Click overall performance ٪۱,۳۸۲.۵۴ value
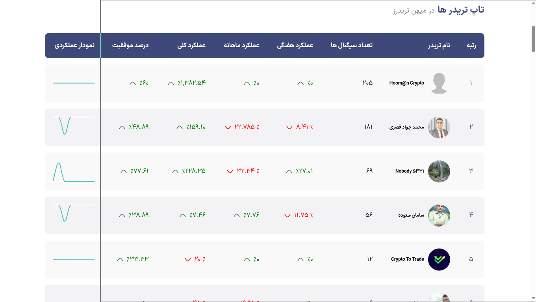Screen dimensions: 536x302 [191, 83]
